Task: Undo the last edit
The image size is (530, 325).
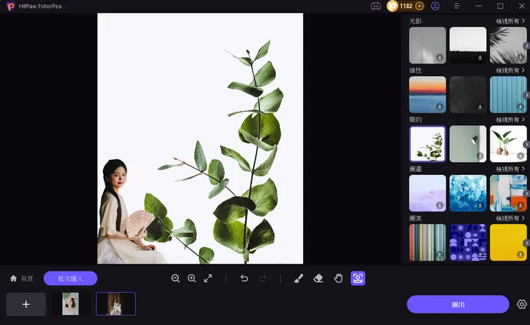Action: (244, 279)
